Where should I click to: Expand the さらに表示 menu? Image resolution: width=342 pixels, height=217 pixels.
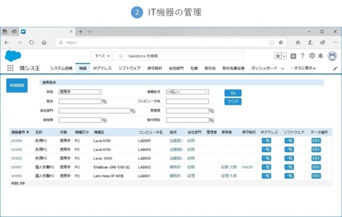coord(304,68)
